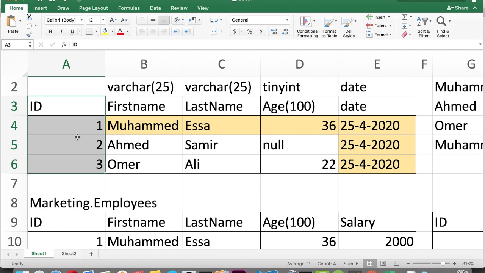This screenshot has width=485, height=273.
Task: Open the Insert tab
Action: point(40,8)
